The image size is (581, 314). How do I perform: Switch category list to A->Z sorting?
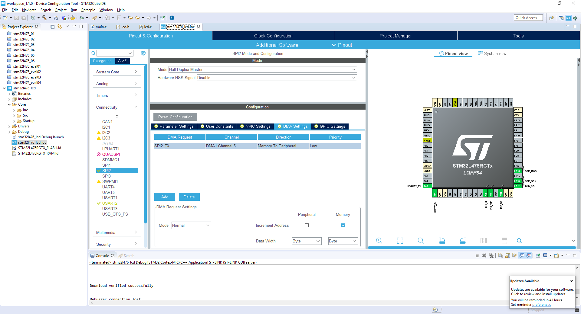coord(122,61)
